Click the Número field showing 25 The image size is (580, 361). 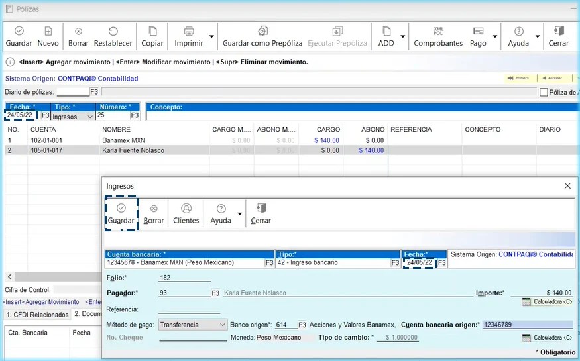pyautogui.click(x=113, y=115)
